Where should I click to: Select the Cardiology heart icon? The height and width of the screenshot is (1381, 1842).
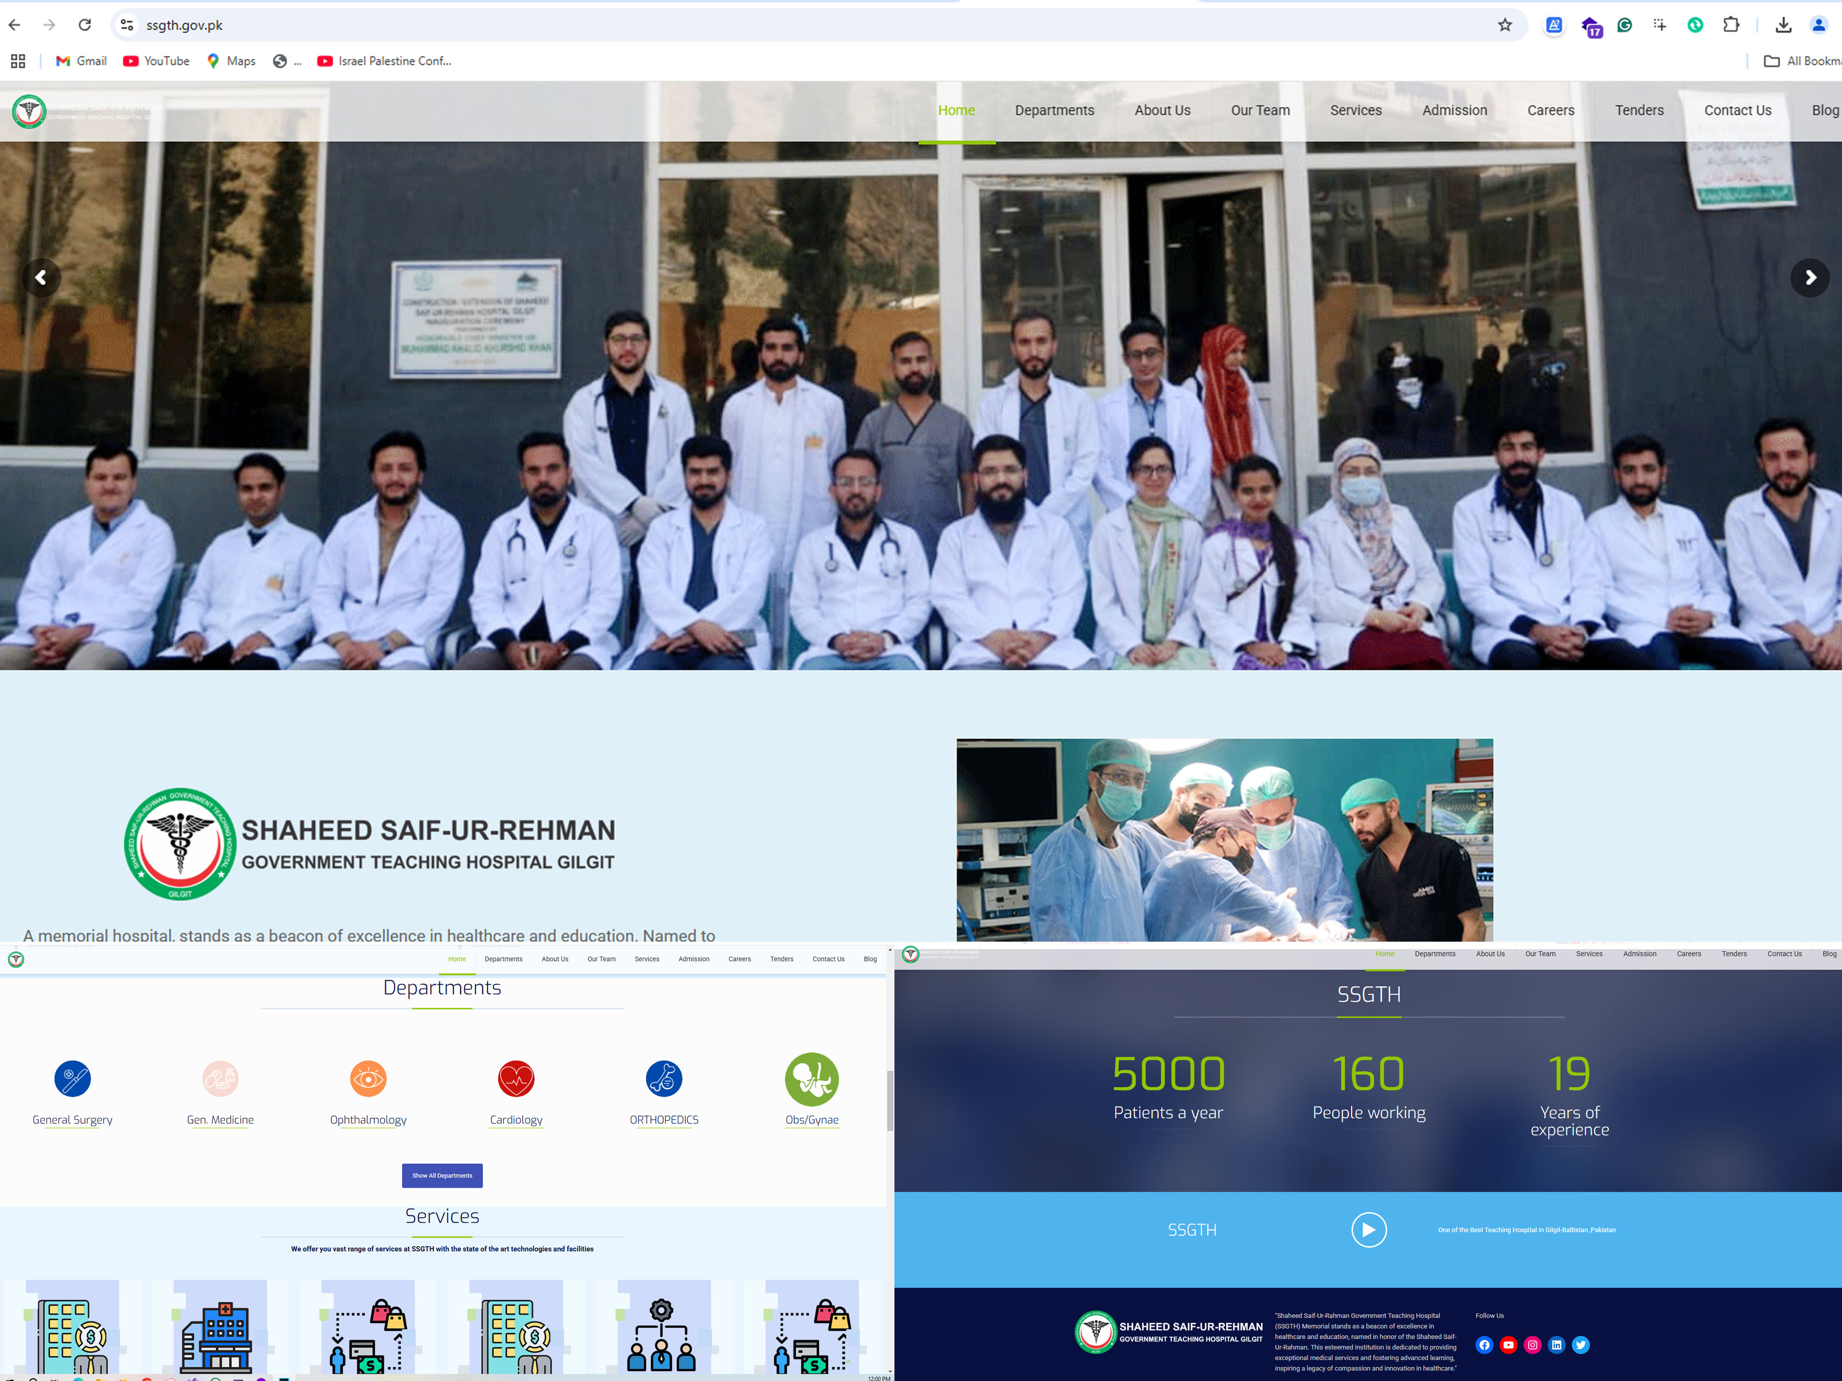515,1079
